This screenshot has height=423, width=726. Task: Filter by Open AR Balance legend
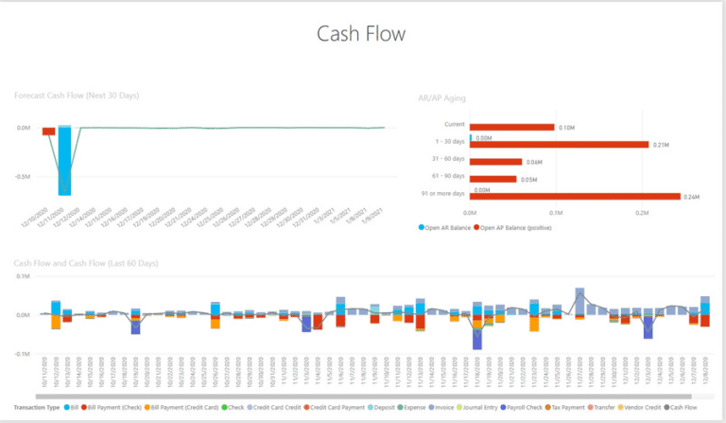[x=444, y=228]
